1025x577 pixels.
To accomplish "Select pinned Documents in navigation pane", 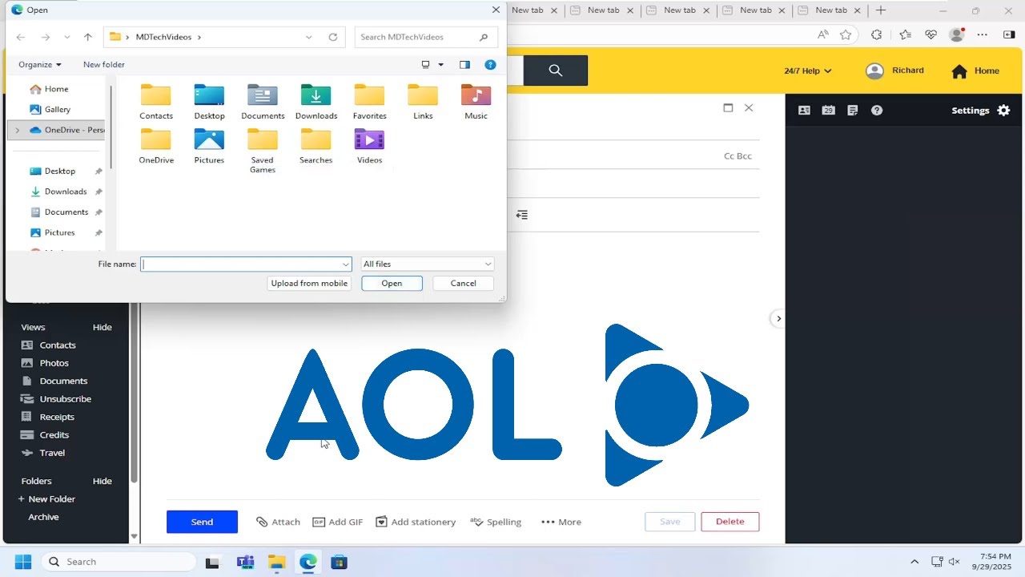I will pyautogui.click(x=66, y=212).
